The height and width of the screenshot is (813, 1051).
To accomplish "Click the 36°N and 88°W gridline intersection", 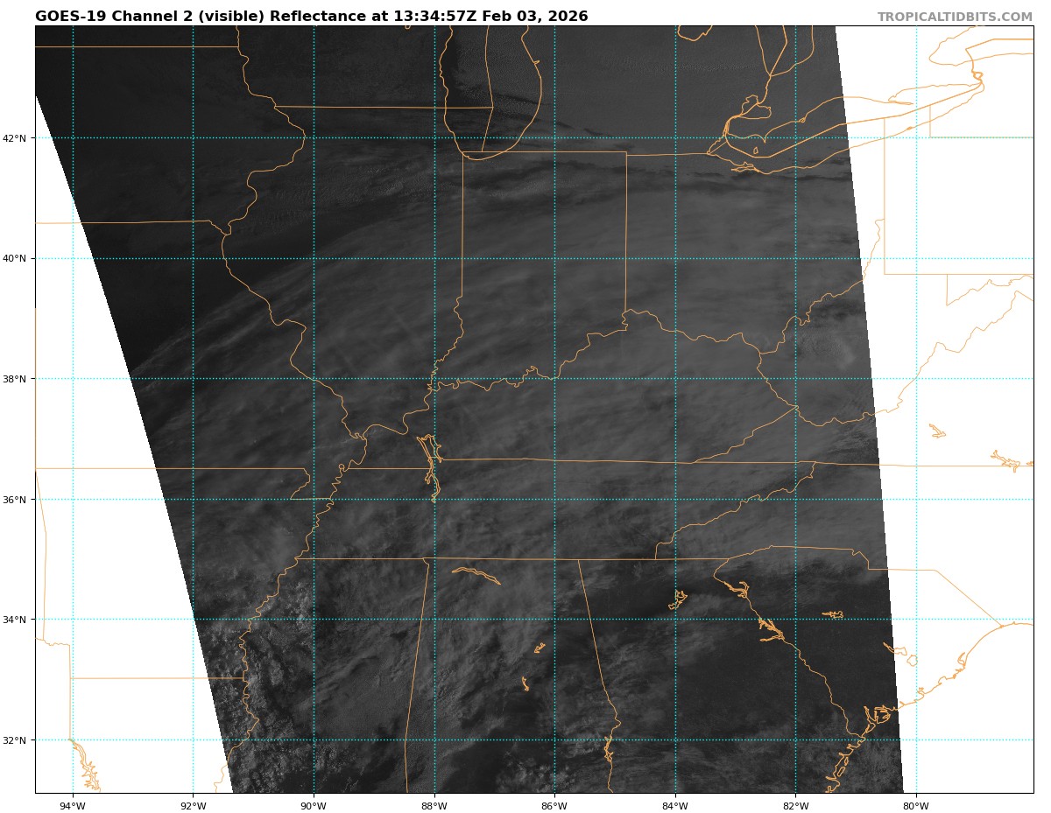I will tap(434, 500).
